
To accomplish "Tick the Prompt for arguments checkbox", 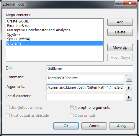I will (71, 108).
